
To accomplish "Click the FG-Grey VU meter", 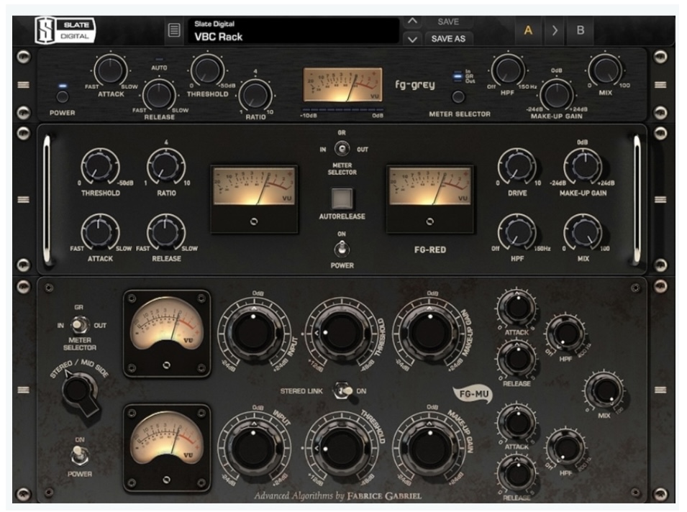I will click(342, 86).
